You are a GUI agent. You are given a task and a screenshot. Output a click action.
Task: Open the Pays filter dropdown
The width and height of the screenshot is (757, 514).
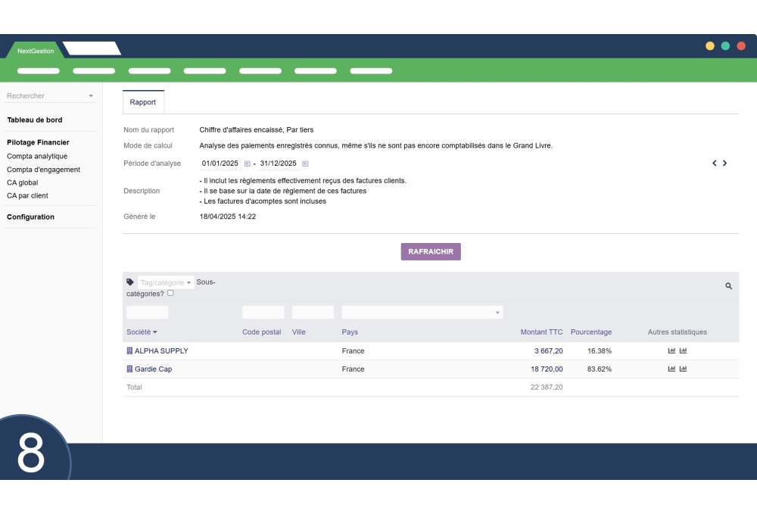422,312
